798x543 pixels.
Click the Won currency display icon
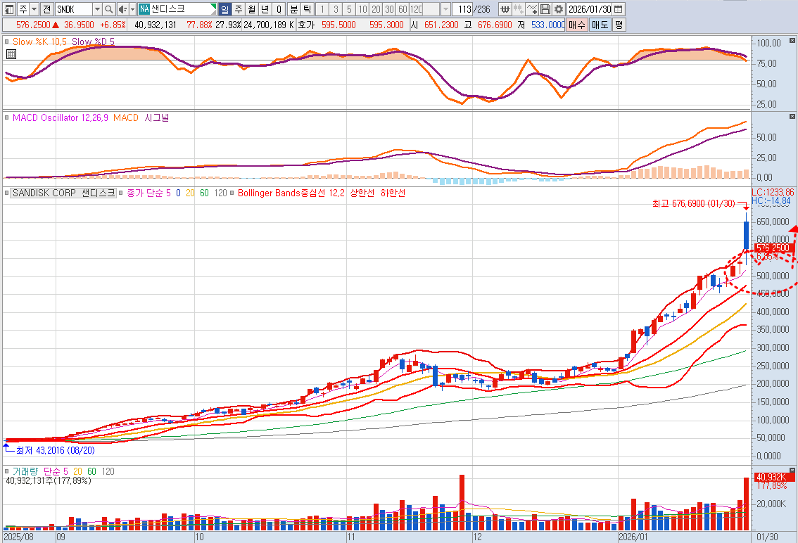coord(505,9)
